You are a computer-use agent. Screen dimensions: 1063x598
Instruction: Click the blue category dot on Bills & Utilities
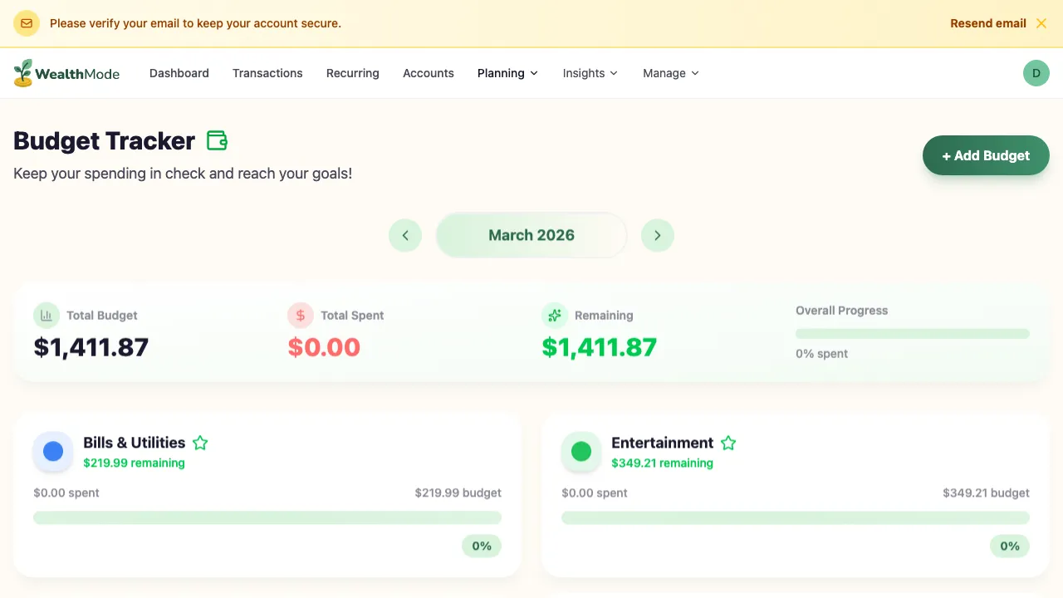click(x=53, y=451)
